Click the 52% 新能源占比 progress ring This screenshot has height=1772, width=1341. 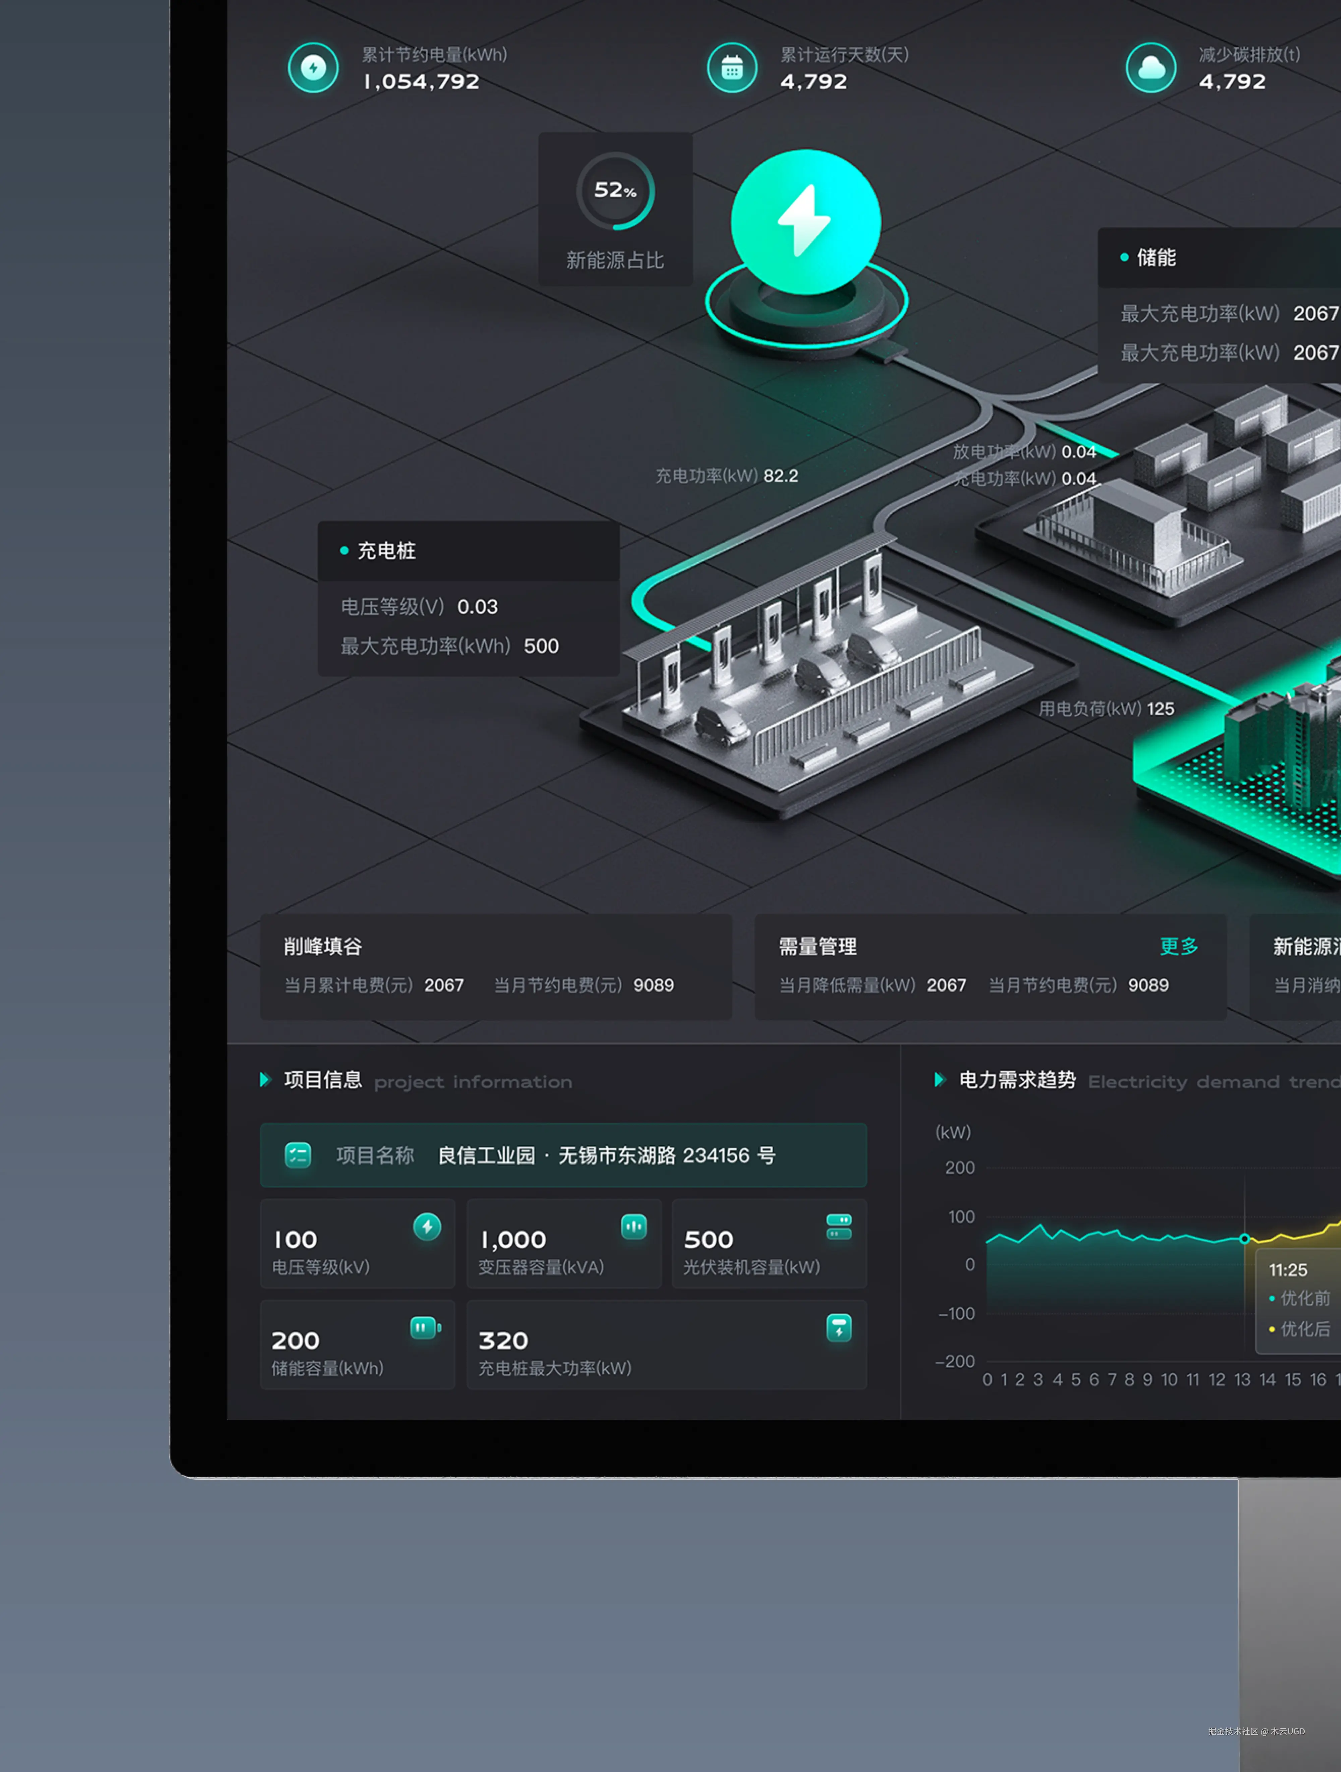(615, 191)
